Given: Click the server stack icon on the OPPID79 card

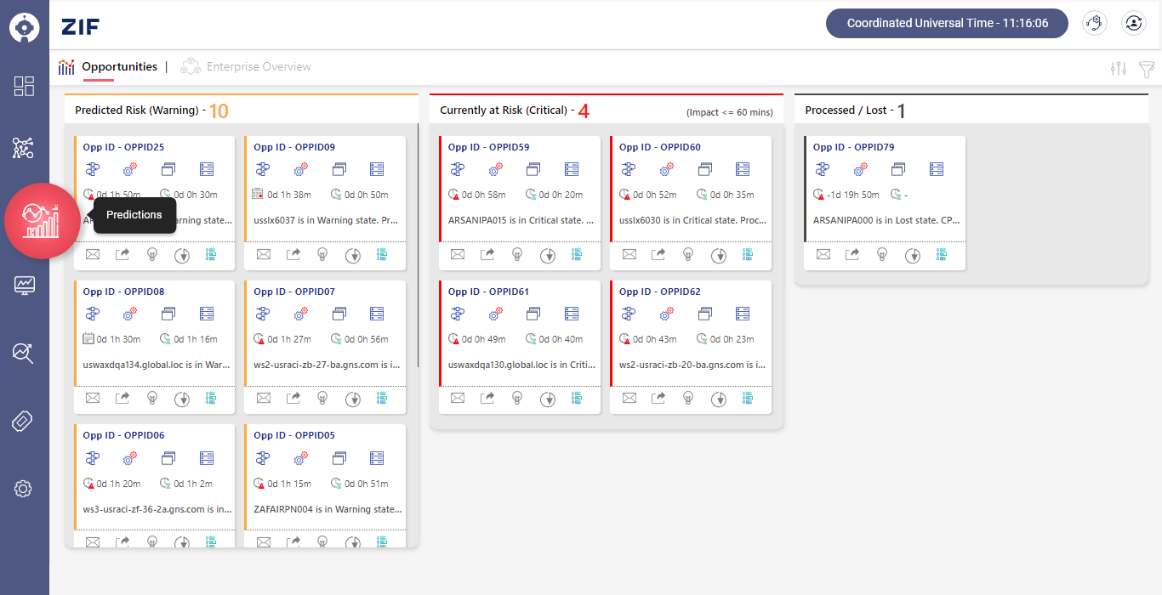Looking at the screenshot, I should pyautogui.click(x=936, y=169).
